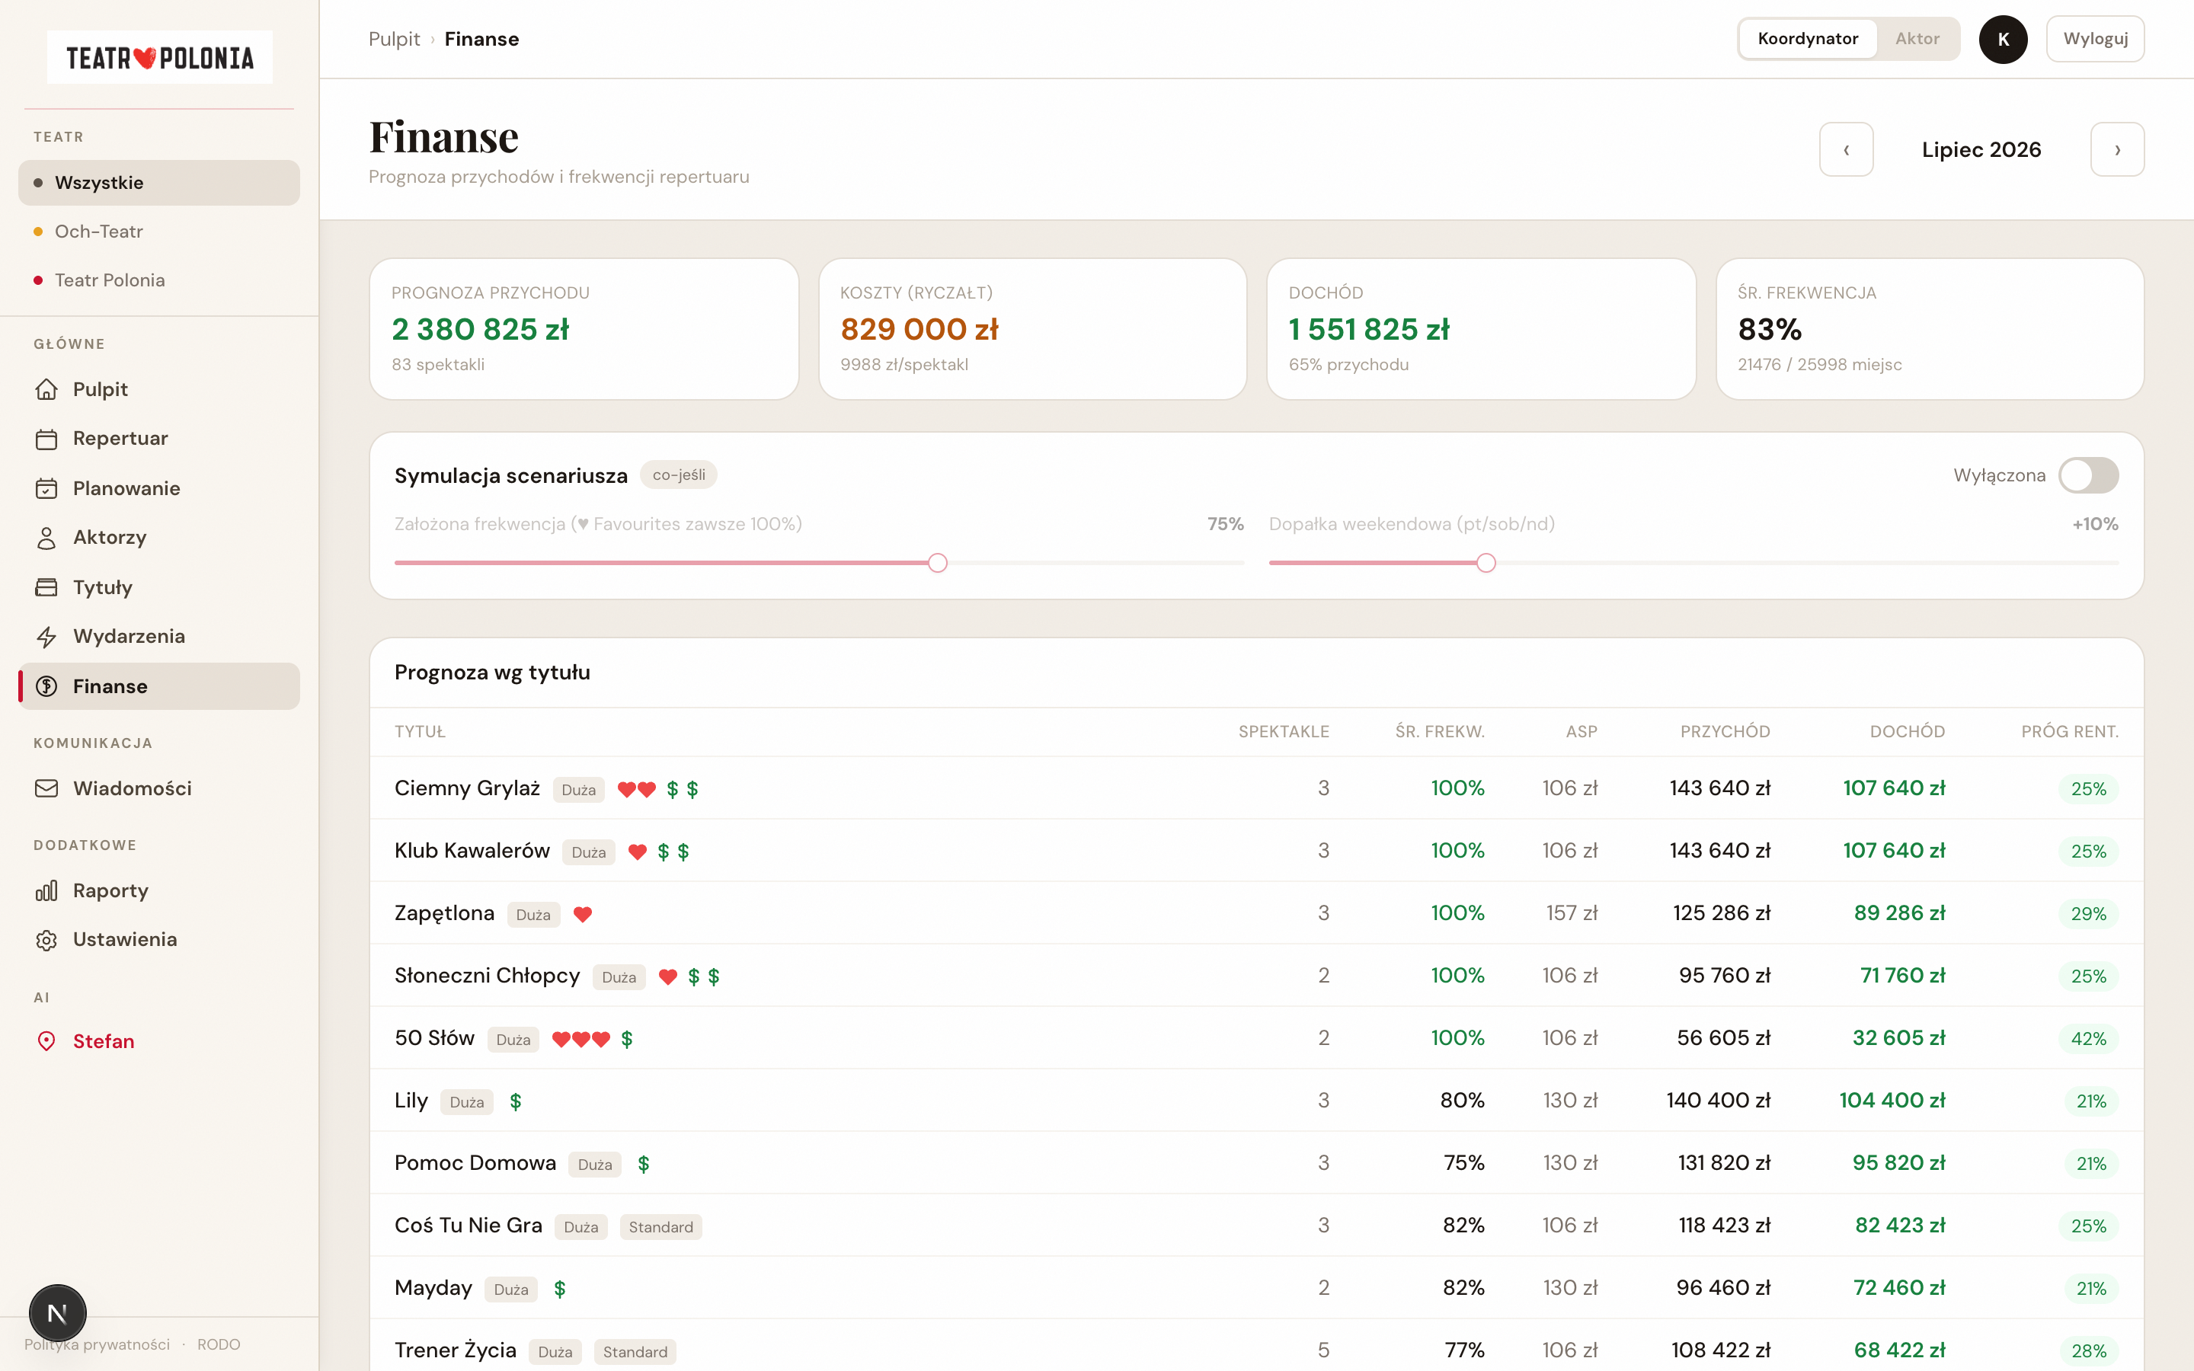Filter by Teatr Polonia

(x=158, y=280)
